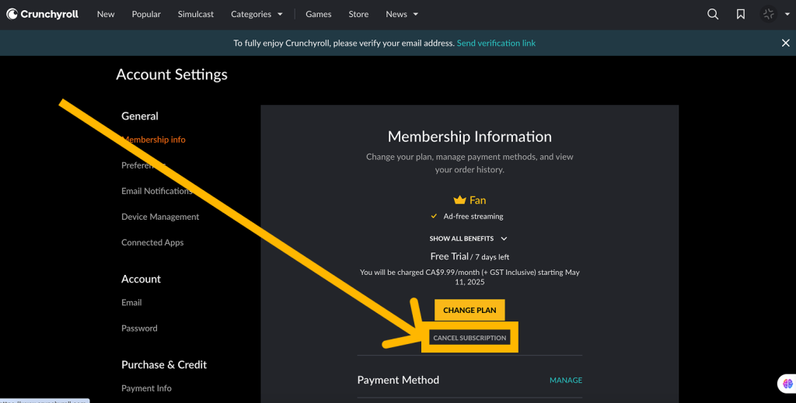Expand the Categories dropdown
This screenshot has width=796, height=403.
257,14
